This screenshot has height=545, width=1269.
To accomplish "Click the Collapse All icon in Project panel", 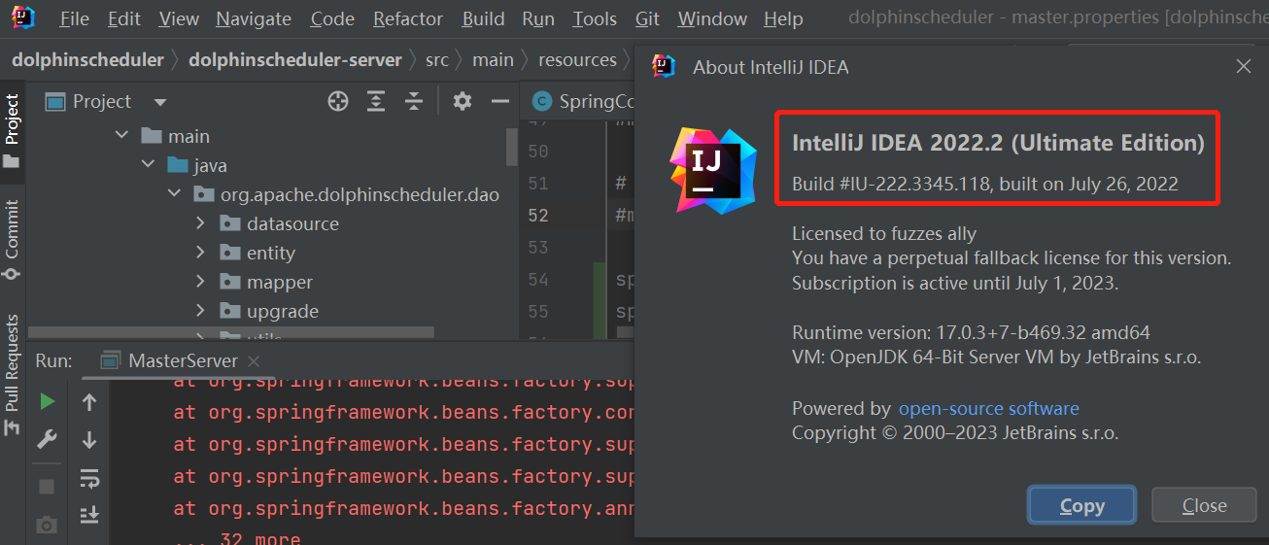I will point(414,101).
